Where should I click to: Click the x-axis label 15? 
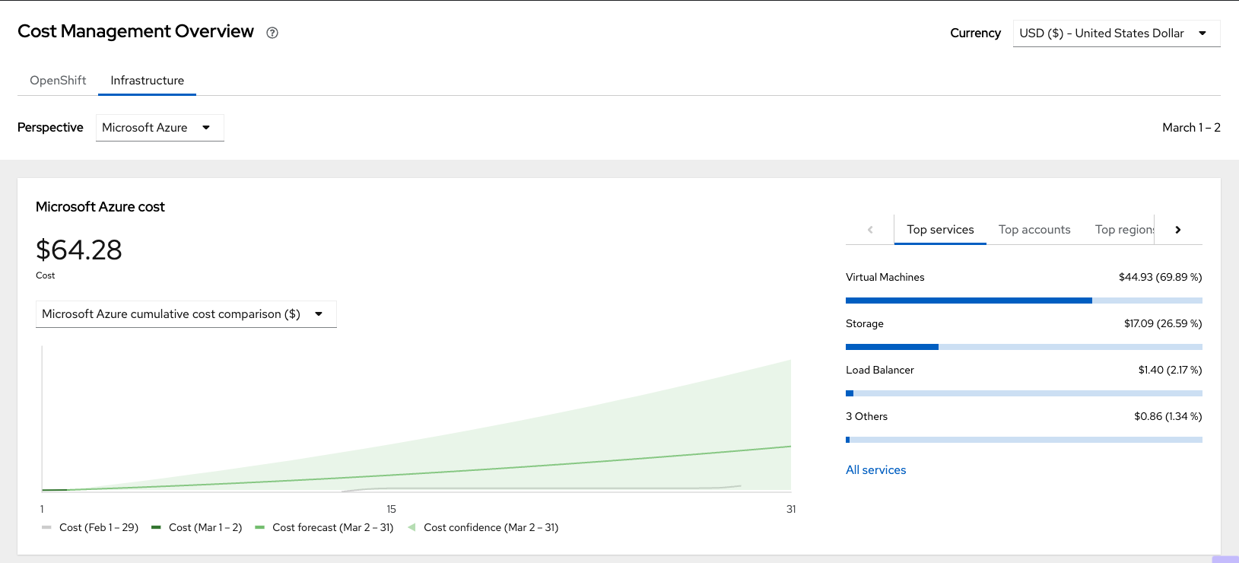(391, 509)
